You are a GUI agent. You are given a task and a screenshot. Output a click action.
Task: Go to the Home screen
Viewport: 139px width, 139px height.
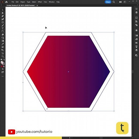pos(6,2)
